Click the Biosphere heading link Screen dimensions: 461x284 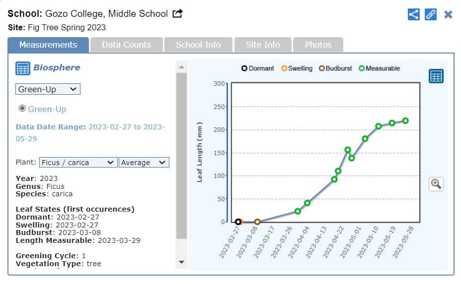click(x=57, y=68)
